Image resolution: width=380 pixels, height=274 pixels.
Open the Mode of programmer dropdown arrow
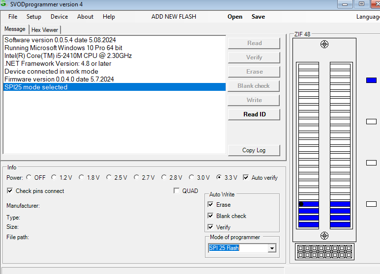coord(272,248)
